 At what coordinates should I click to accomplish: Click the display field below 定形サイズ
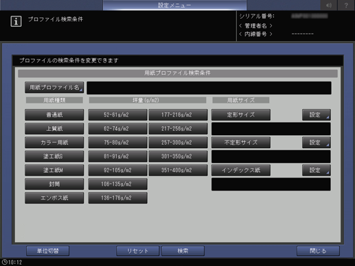271,129
